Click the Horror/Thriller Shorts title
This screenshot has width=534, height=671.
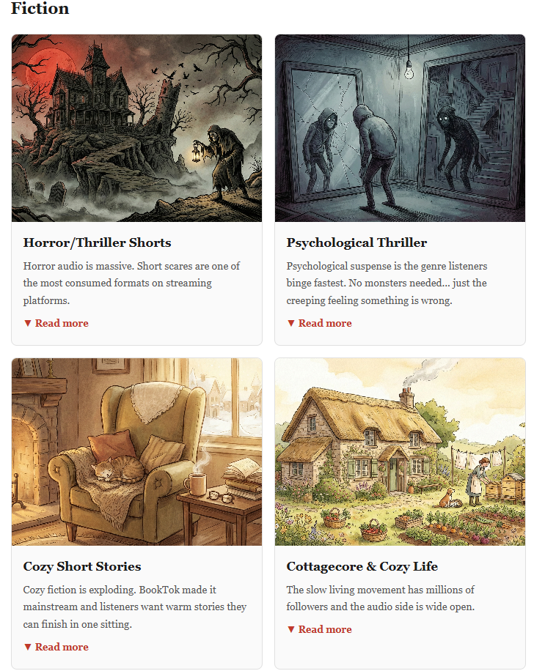[98, 242]
